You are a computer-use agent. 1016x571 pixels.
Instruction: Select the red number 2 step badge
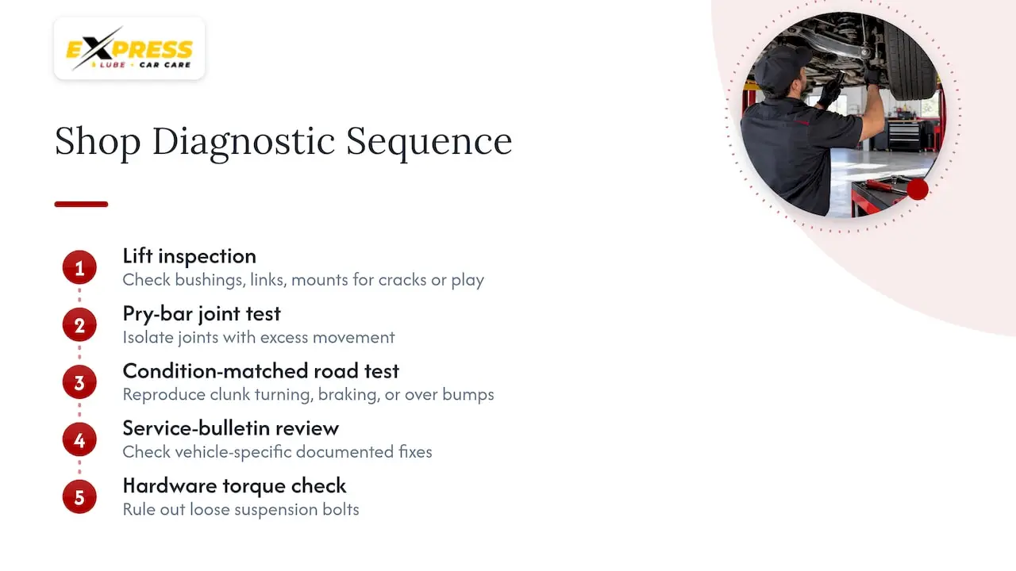pos(79,325)
